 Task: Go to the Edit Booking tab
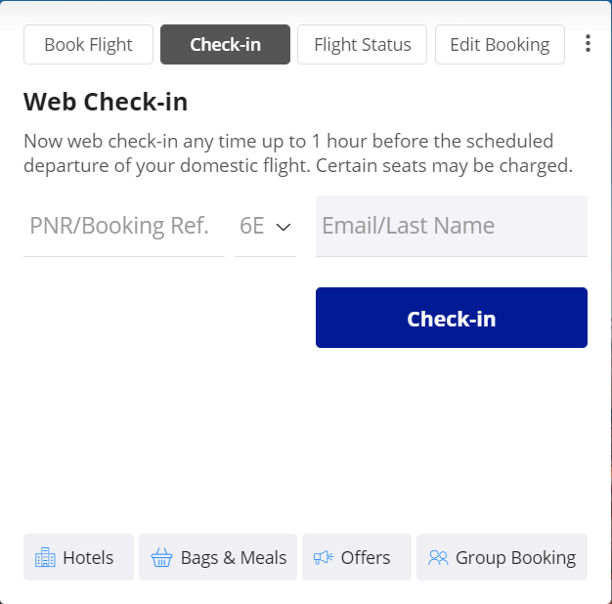500,45
